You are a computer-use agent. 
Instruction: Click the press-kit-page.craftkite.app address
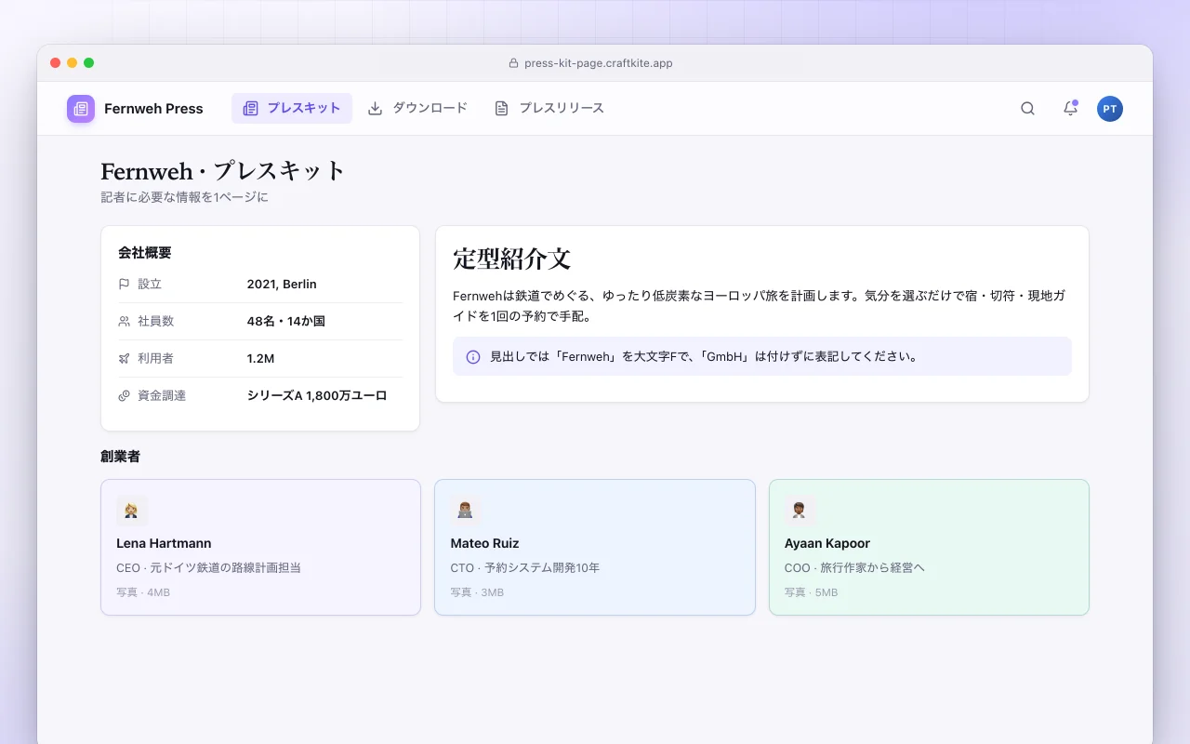598,63
